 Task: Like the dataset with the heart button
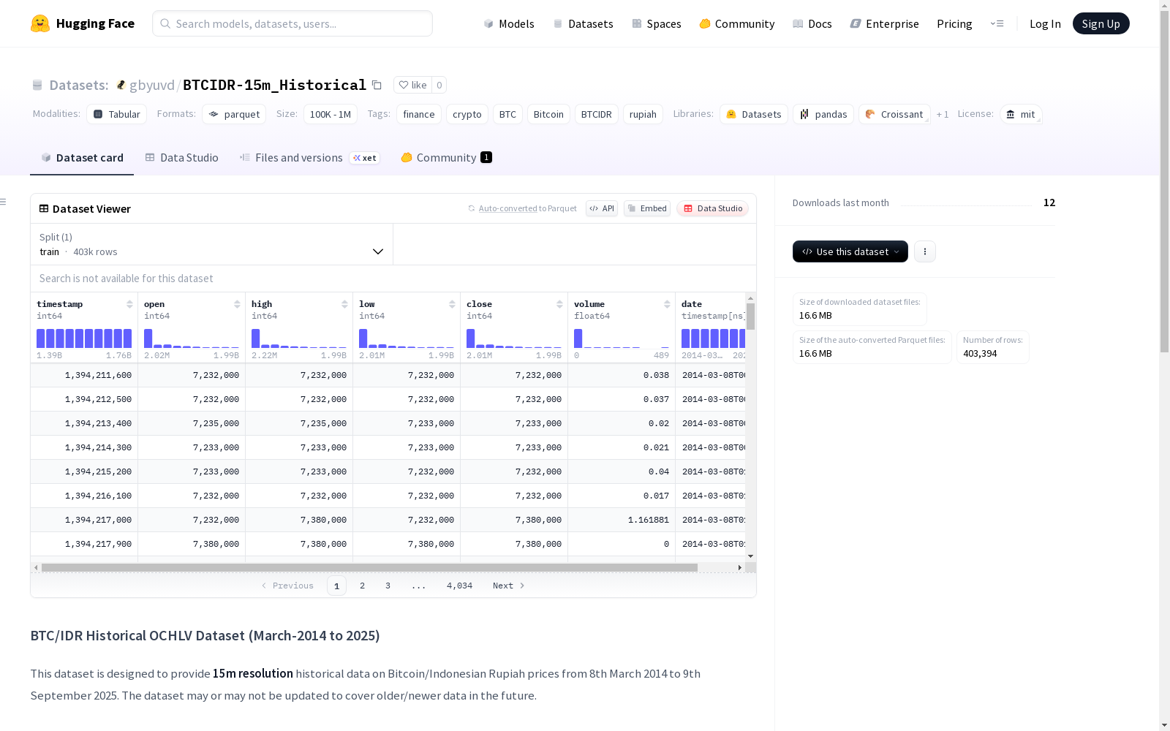[412, 85]
